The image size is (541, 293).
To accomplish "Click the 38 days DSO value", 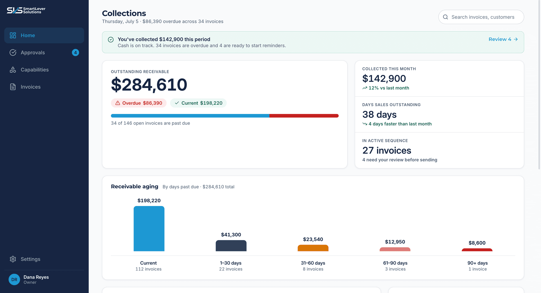I will 379,115.
